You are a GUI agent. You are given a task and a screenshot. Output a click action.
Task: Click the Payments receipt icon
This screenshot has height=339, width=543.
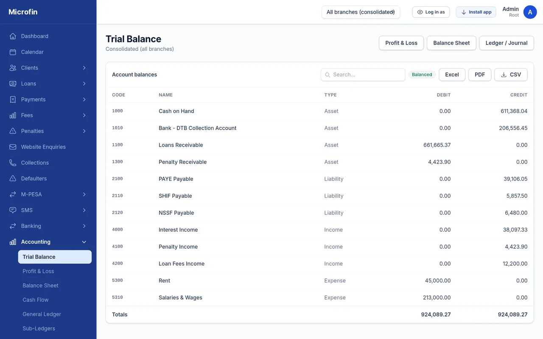coord(13,100)
